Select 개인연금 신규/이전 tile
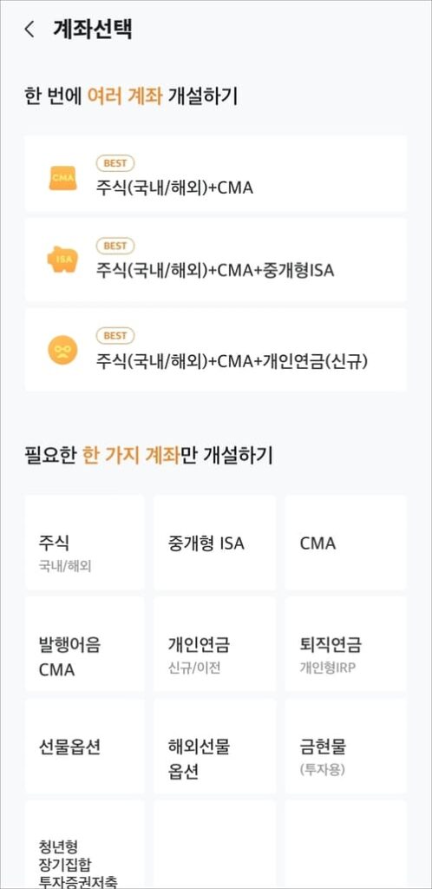 coord(214,644)
